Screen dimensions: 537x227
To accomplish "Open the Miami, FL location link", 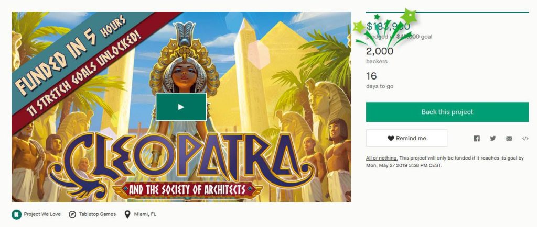I will click(x=145, y=214).
